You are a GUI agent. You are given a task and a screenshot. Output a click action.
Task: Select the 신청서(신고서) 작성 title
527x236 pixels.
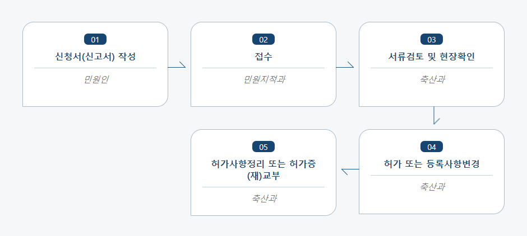(95, 56)
